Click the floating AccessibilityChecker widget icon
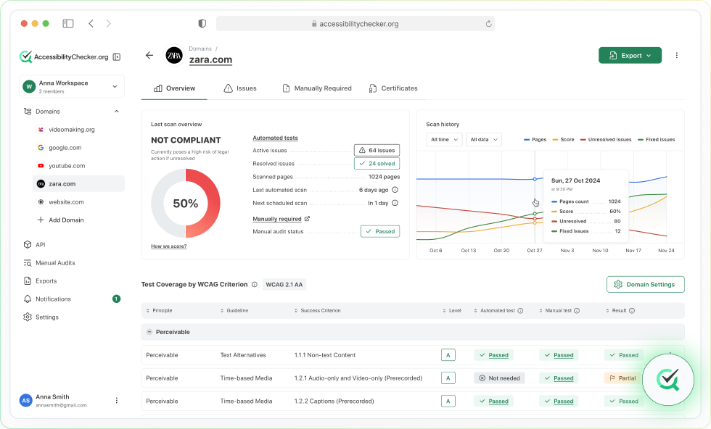The width and height of the screenshot is (711, 429). (x=667, y=380)
